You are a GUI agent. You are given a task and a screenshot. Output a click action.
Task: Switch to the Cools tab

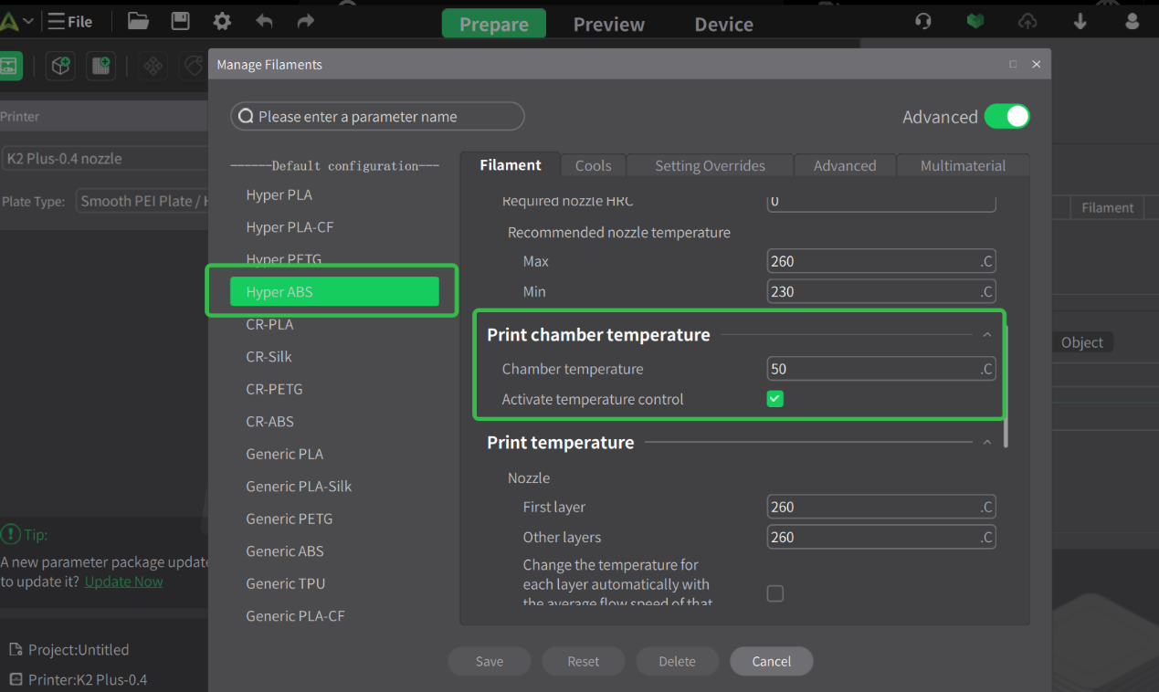(593, 165)
